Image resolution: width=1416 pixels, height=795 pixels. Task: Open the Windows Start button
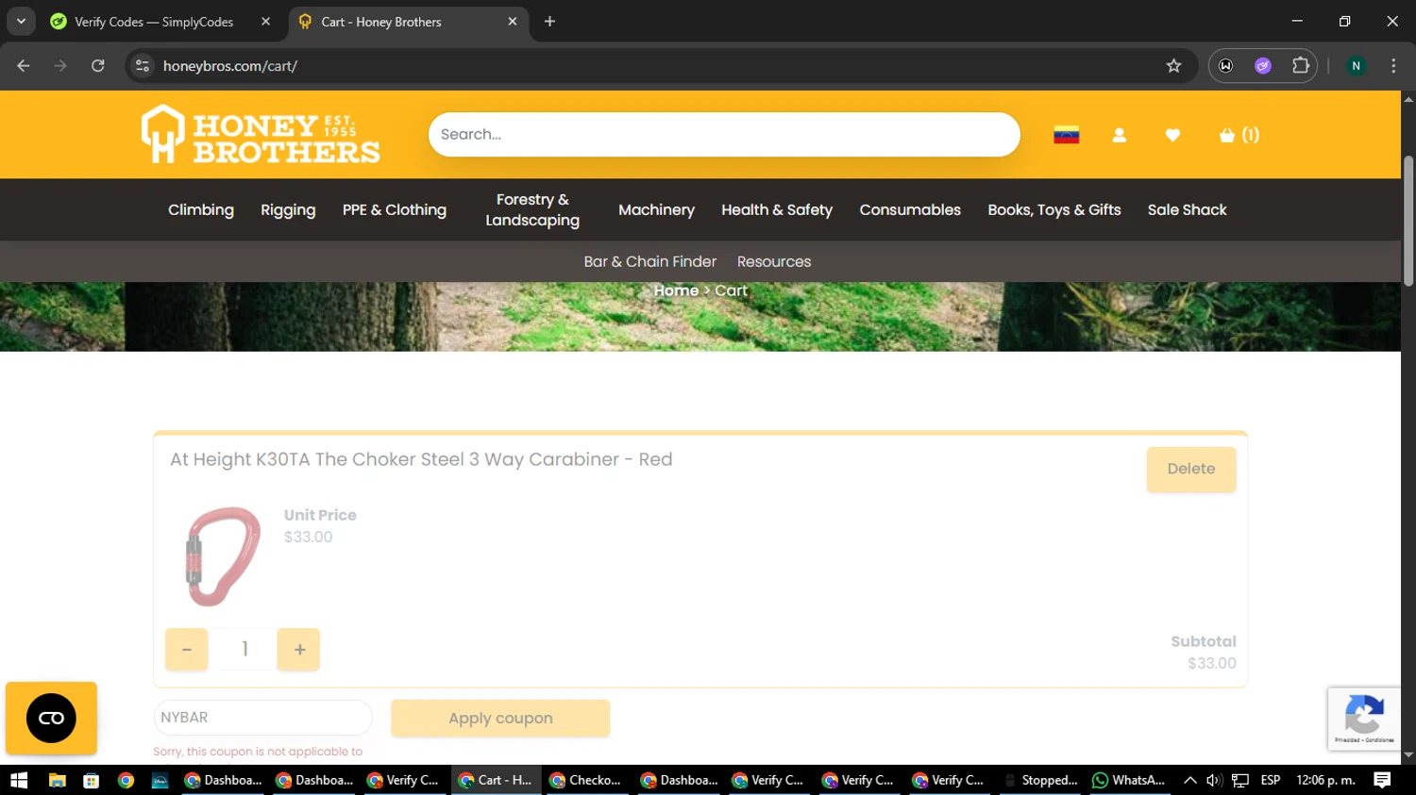[x=19, y=780]
